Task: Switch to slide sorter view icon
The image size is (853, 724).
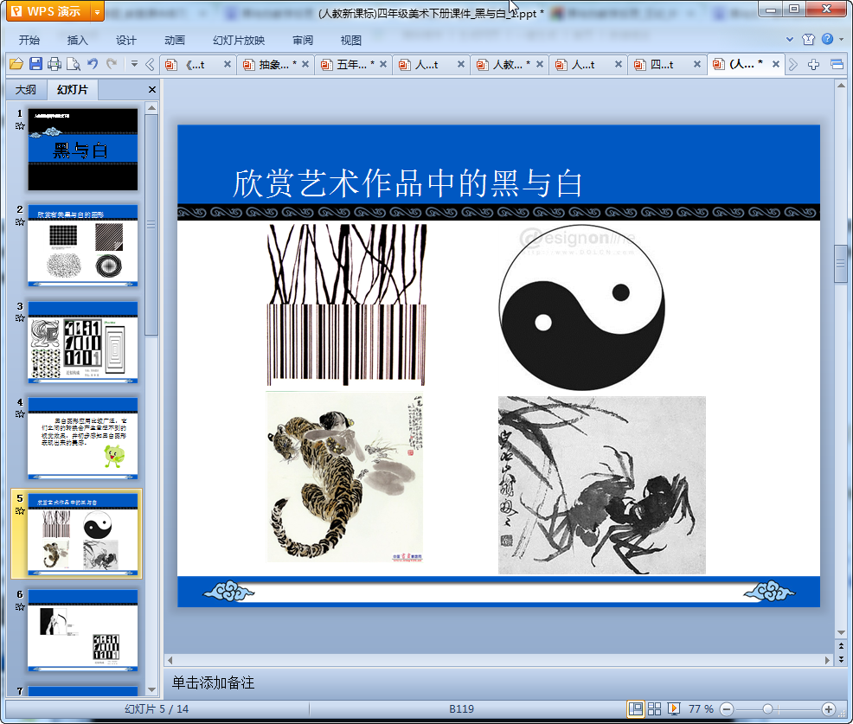Action: click(x=654, y=708)
